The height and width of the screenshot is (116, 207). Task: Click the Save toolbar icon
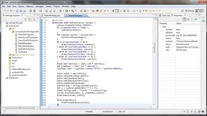pyautogui.click(x=17, y=11)
